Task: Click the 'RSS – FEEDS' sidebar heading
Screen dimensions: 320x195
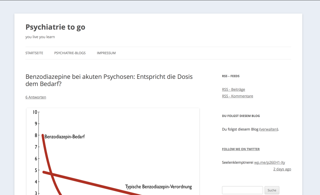Action: point(231,76)
